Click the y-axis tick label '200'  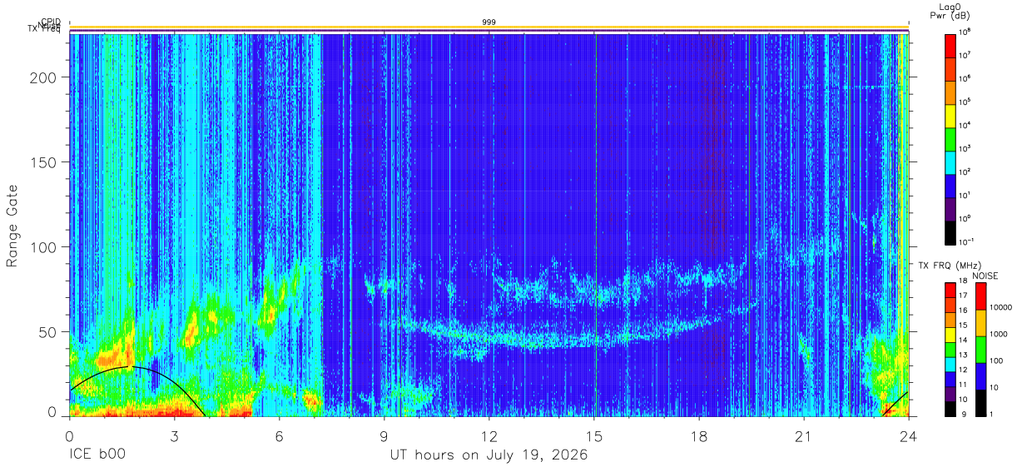pos(43,77)
